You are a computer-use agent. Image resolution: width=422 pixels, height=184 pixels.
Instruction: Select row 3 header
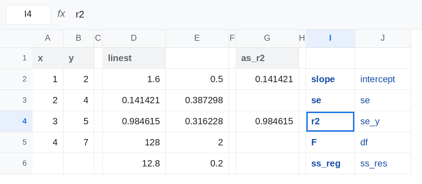pyautogui.click(x=16, y=100)
